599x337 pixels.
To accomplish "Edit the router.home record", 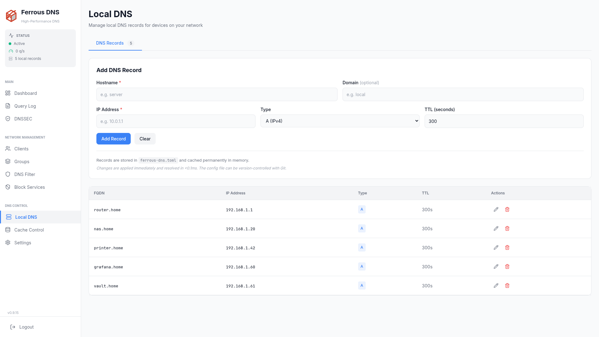I will [x=496, y=209].
